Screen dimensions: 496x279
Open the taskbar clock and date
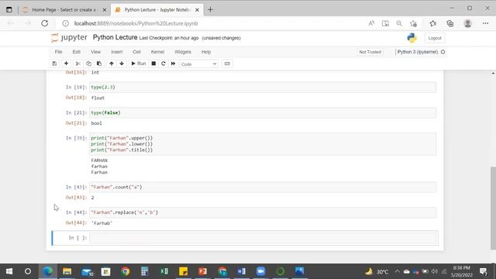pos(462,271)
